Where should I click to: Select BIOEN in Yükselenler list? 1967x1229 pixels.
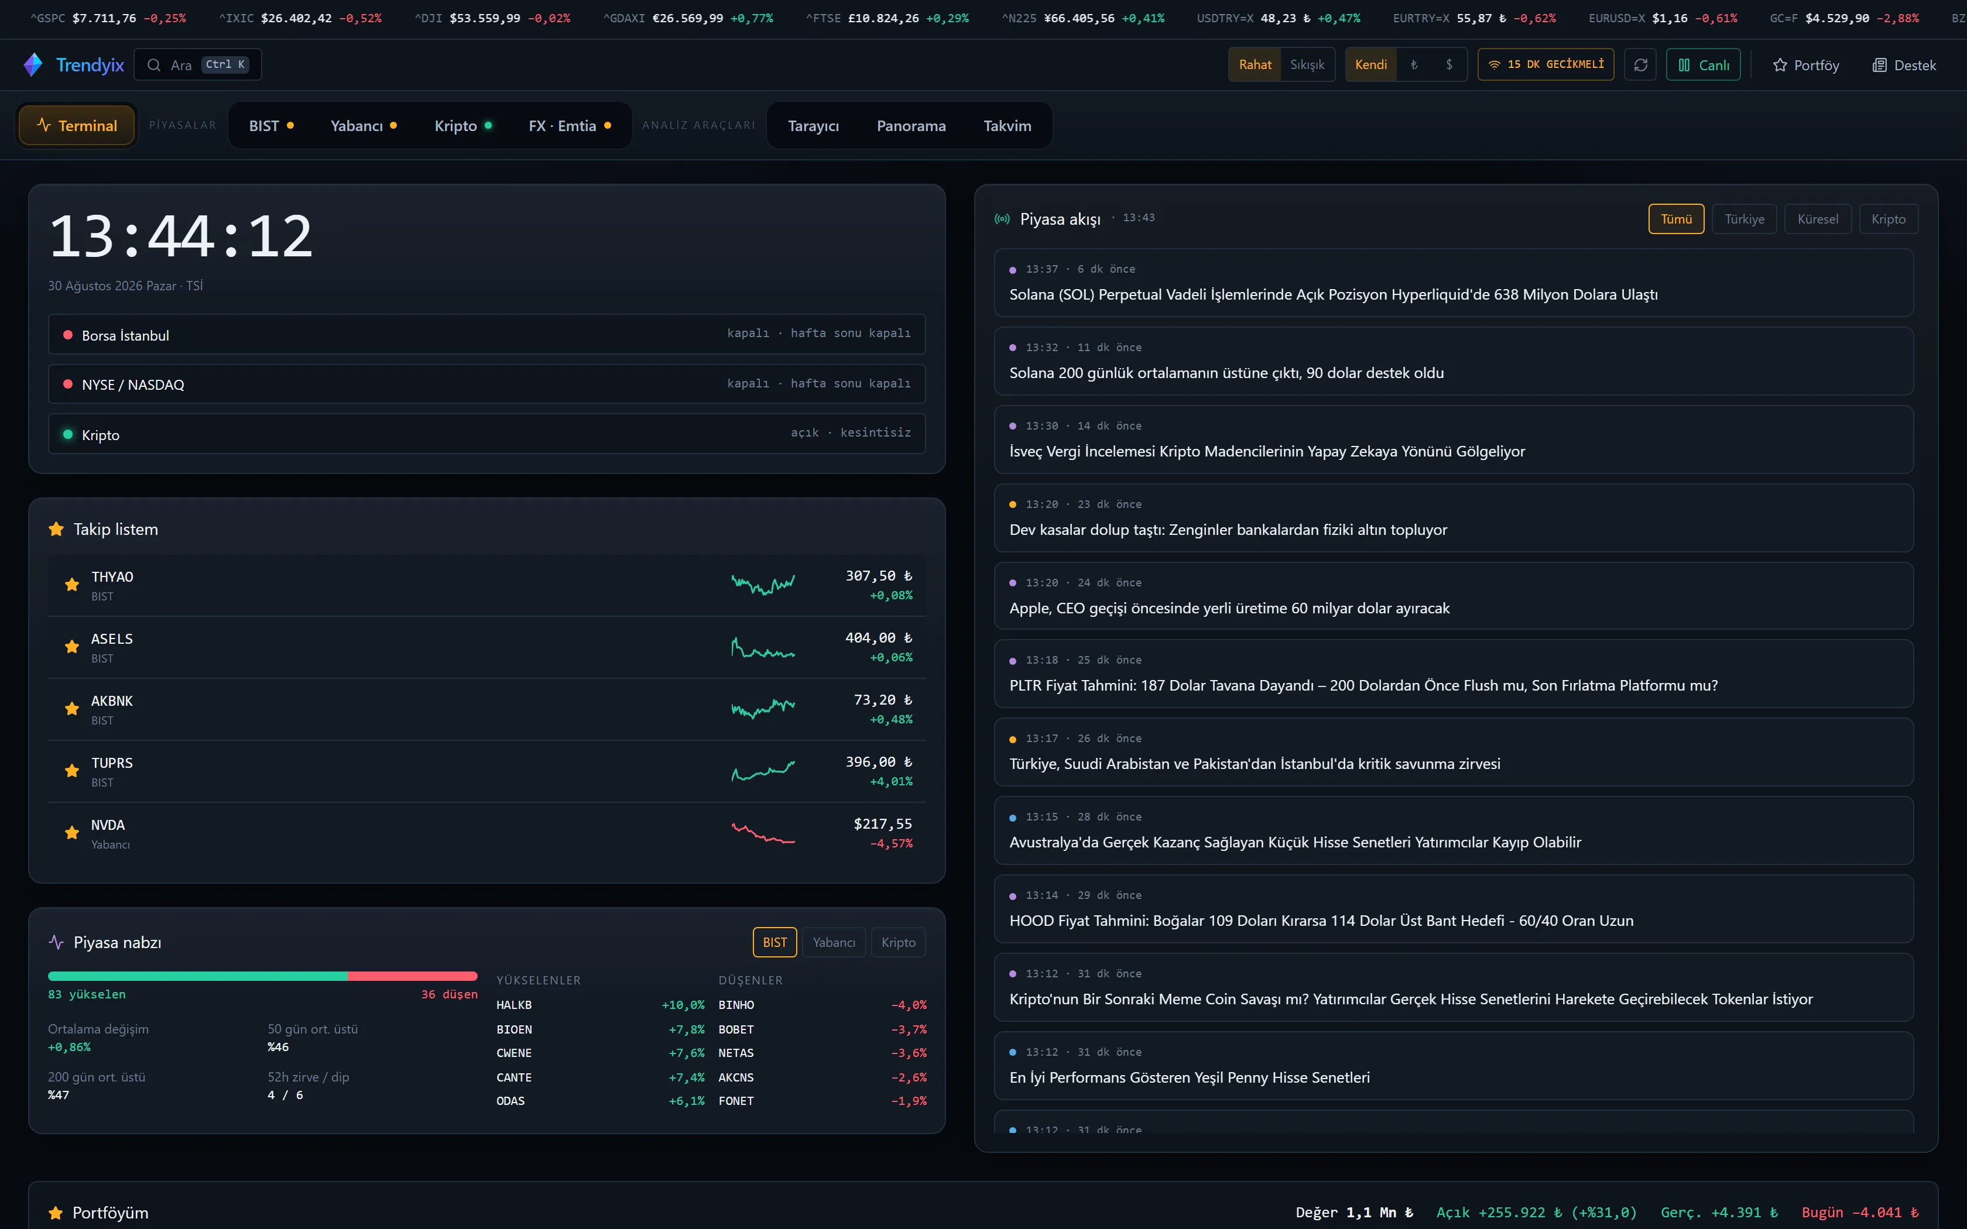coord(601,1030)
